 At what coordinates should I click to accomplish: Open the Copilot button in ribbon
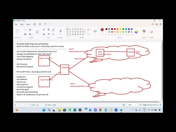click(x=144, y=31)
